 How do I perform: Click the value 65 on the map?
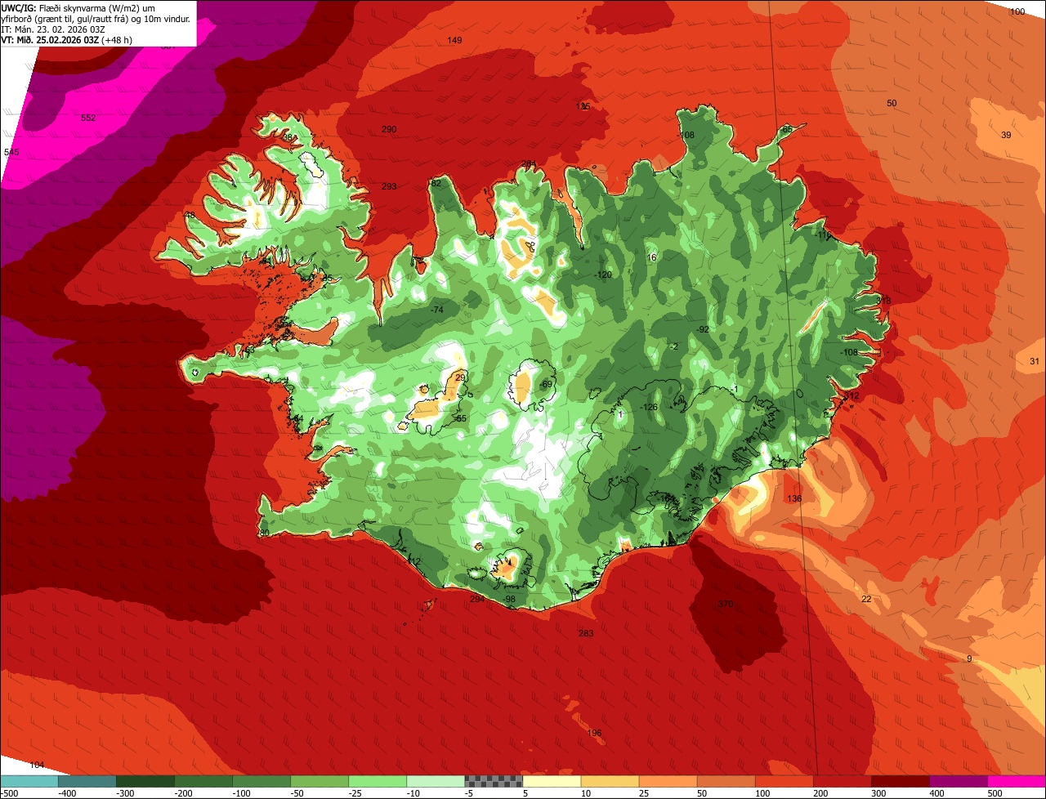pos(788,129)
